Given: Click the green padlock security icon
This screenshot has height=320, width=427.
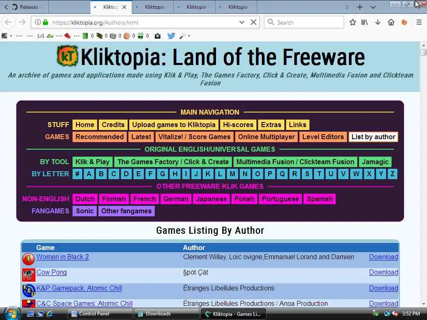Looking at the screenshot, I should tap(45, 22).
